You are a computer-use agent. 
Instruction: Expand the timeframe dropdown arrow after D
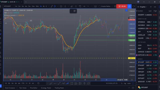coord(48,6)
